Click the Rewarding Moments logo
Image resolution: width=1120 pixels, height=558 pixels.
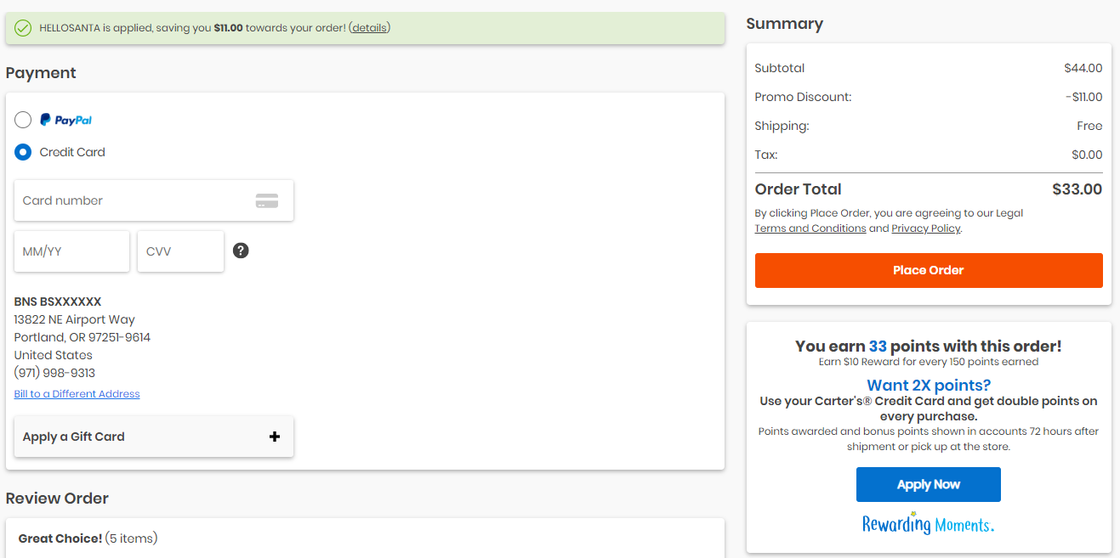point(928,523)
